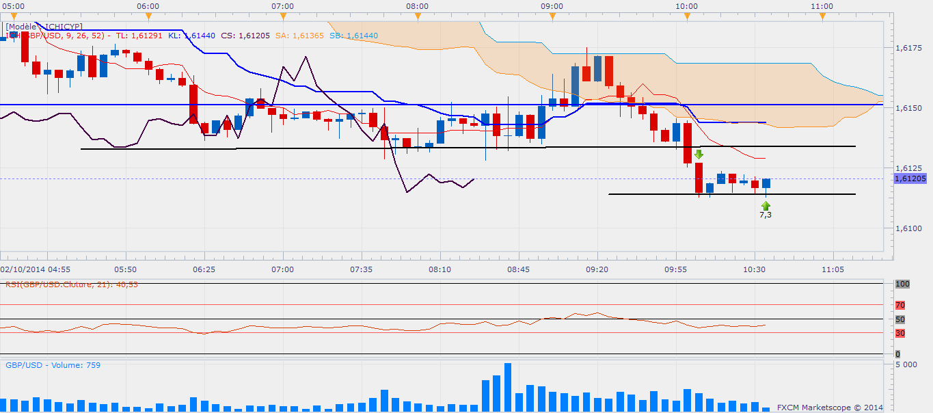The width and height of the screenshot is (933, 413).
Task: Click the green down arrow trade marker
Action: click(x=699, y=155)
